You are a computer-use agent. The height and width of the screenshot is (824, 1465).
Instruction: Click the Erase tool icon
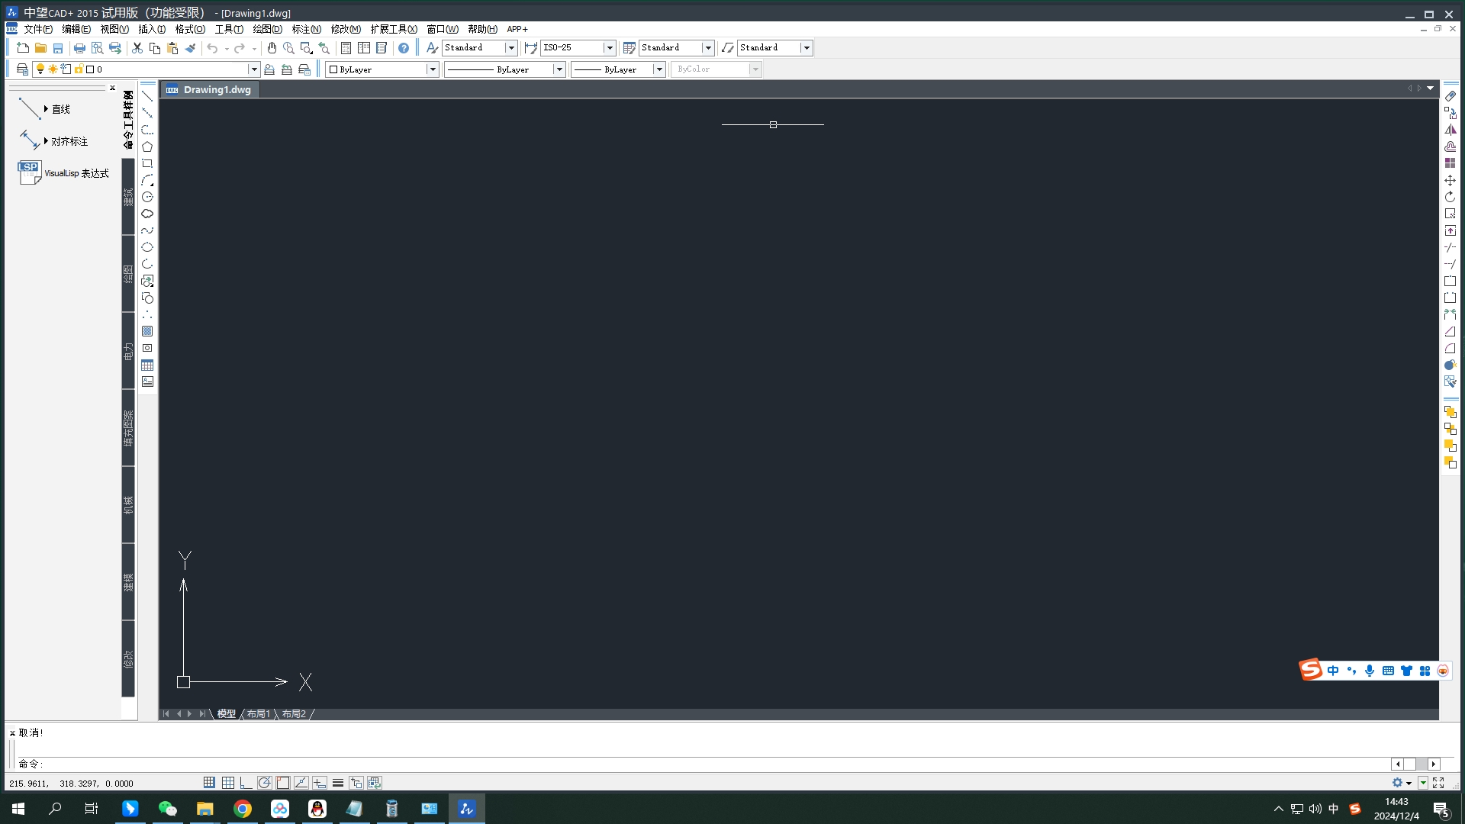coord(1450,96)
